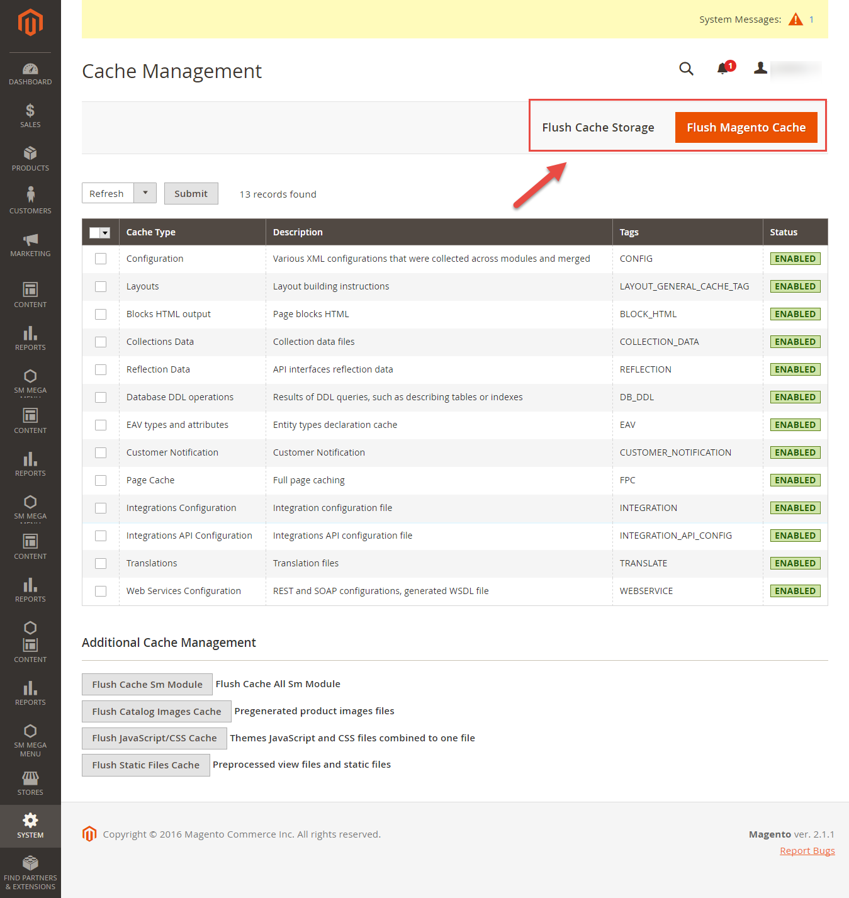Click the Cache Management page title
The width and height of the screenshot is (849, 898).
coord(172,71)
